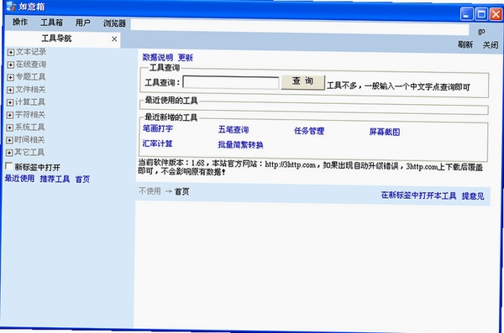
Task: Open the 用户 menu
Action: pos(82,23)
